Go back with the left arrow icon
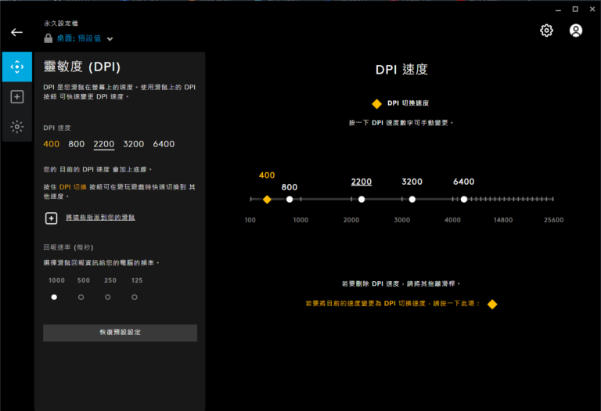Viewport: 601px width, 411px height. (17, 32)
